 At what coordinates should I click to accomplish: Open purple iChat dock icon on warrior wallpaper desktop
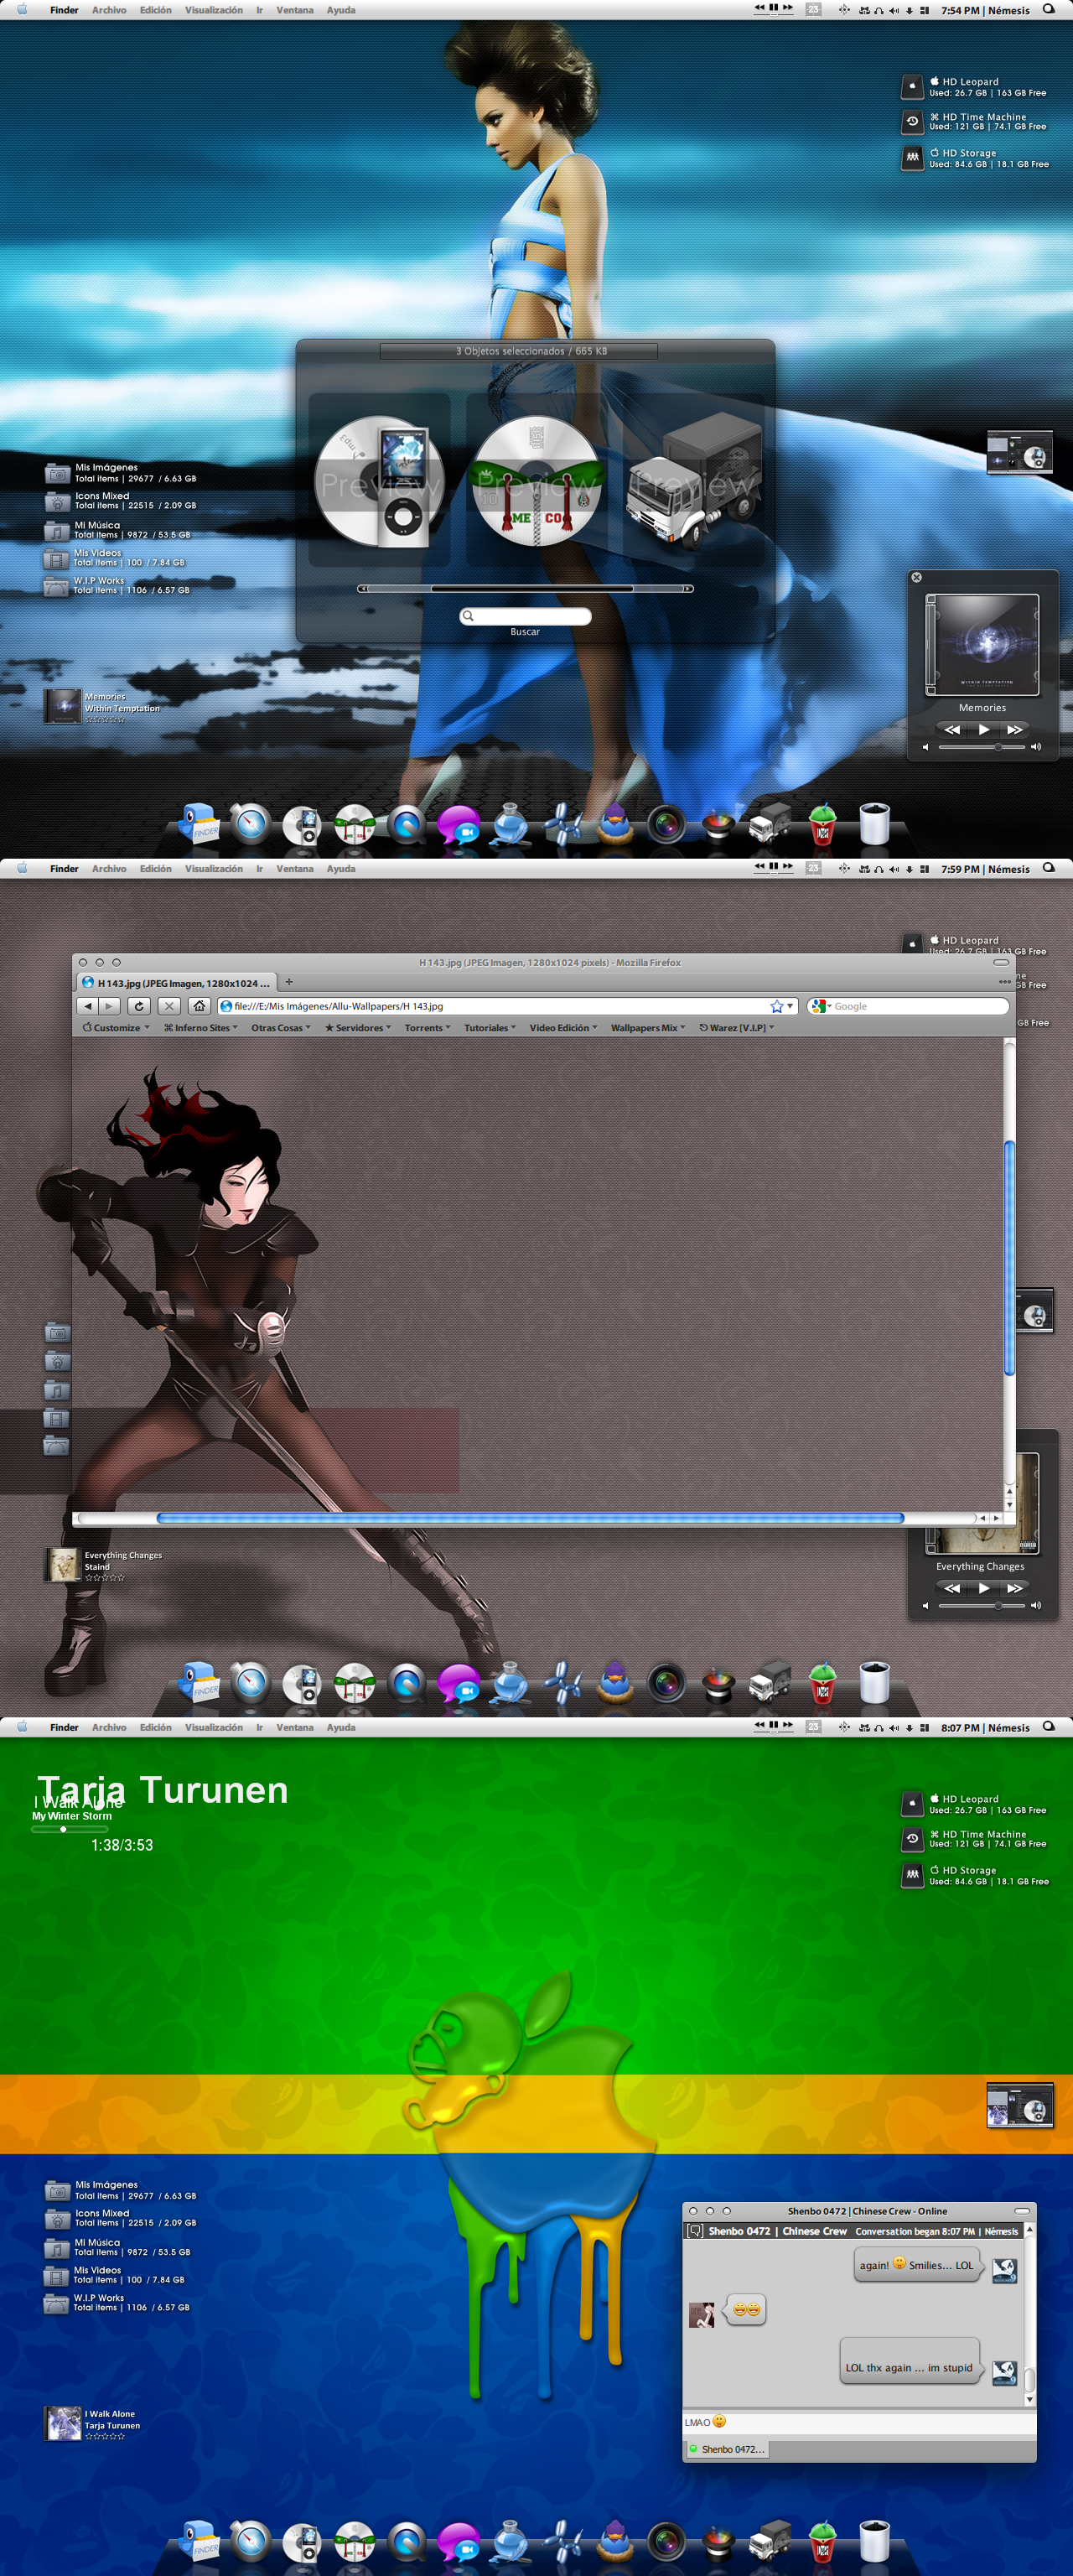458,1684
